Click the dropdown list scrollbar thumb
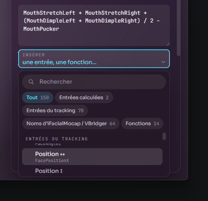 pyautogui.click(x=164, y=136)
